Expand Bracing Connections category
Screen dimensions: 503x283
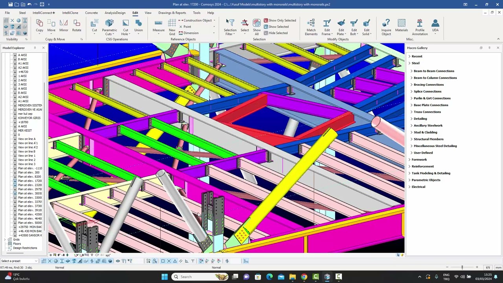[411, 85]
